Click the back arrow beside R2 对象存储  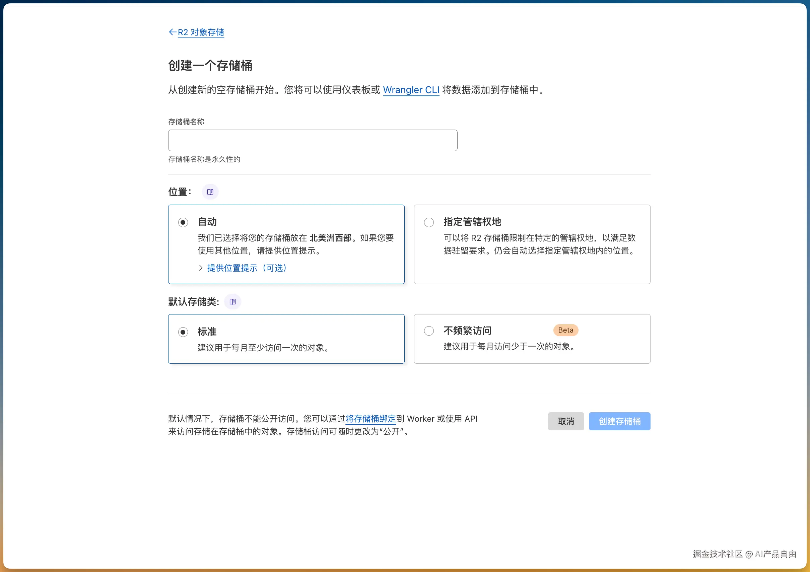pos(172,32)
